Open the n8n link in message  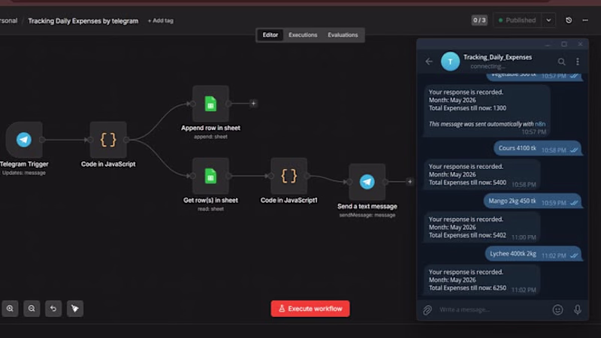pyautogui.click(x=540, y=124)
